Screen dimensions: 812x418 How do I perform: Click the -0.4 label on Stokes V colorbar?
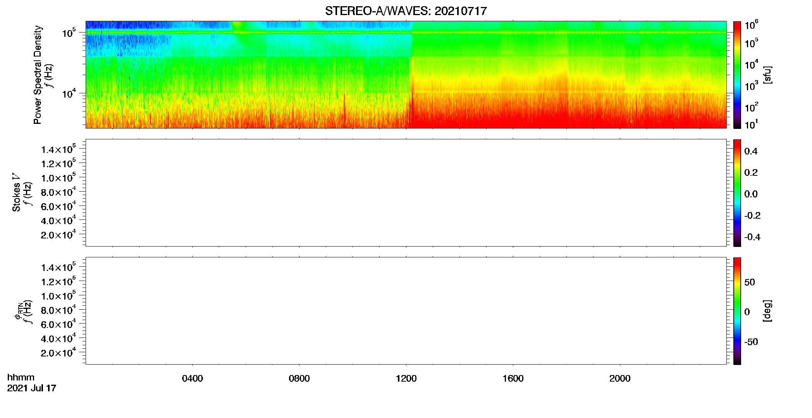[x=752, y=237]
